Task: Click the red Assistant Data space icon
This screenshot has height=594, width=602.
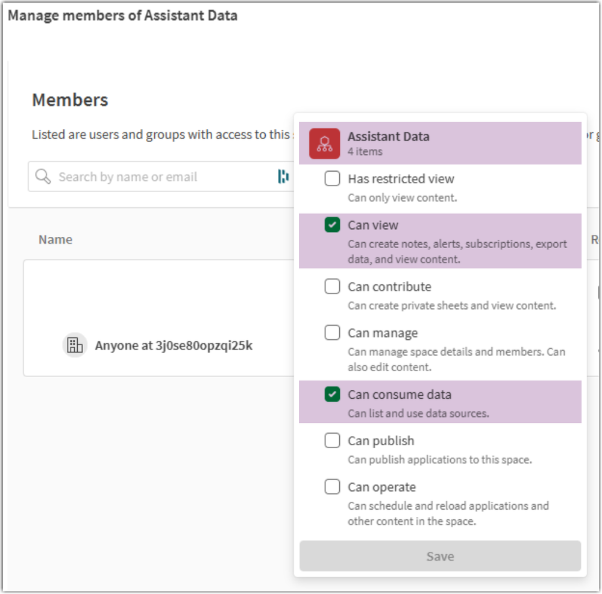Action: 324,143
